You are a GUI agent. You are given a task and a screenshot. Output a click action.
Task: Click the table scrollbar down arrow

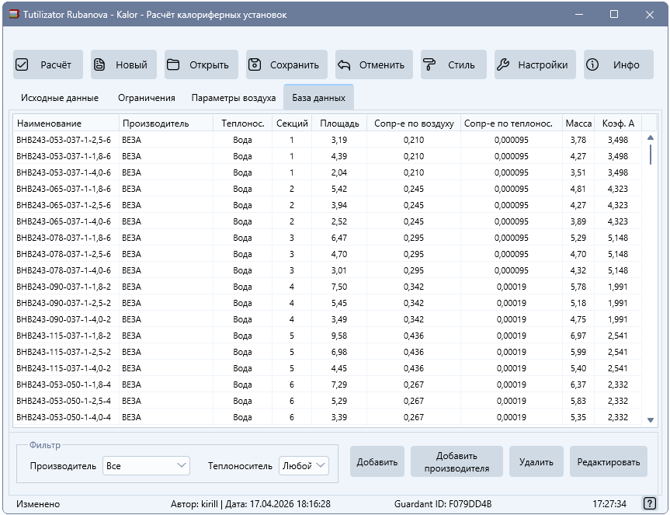651,420
